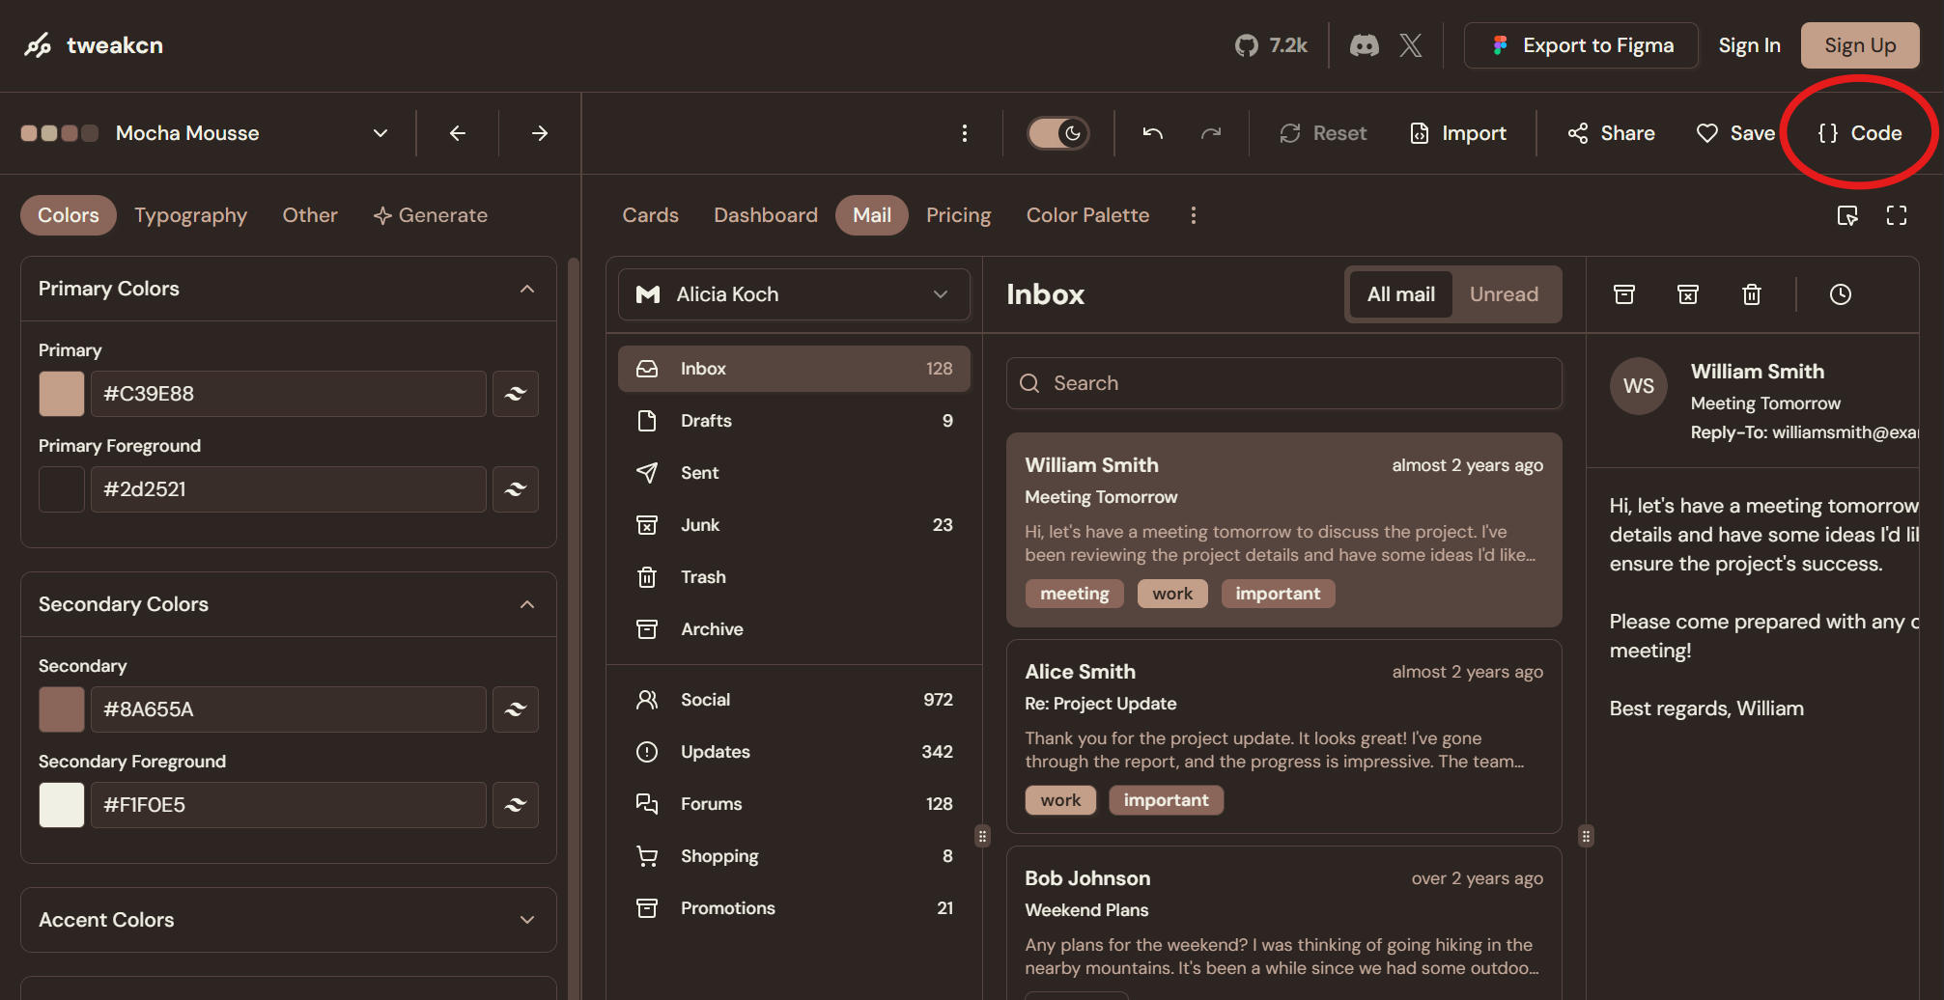The image size is (1944, 1000).
Task: Save the theme
Action: click(1735, 133)
